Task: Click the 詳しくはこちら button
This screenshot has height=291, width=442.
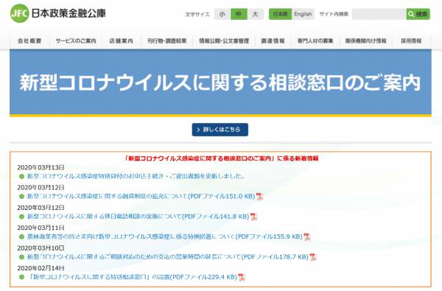Action: coord(220,130)
